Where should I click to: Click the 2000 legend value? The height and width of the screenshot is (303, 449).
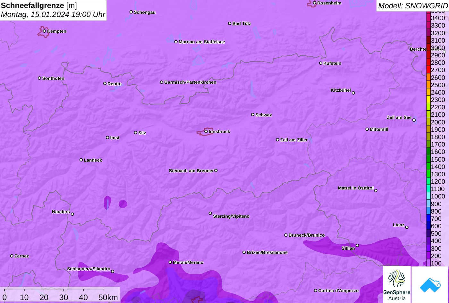[438, 122]
